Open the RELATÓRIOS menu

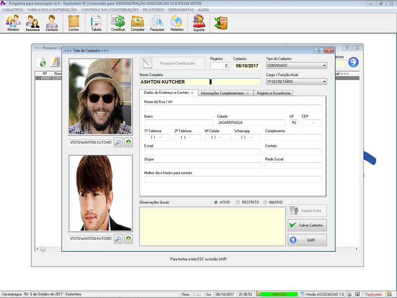tap(153, 10)
